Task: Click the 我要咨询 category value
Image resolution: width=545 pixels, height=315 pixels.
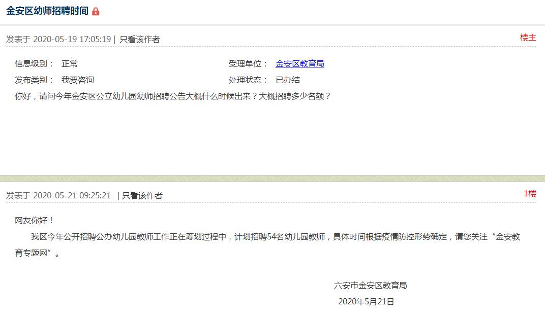Action: tap(77, 80)
